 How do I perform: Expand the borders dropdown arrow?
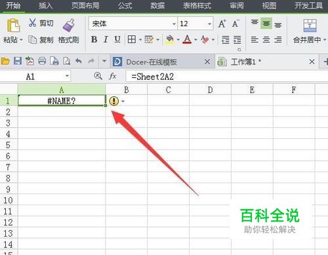[140, 40]
